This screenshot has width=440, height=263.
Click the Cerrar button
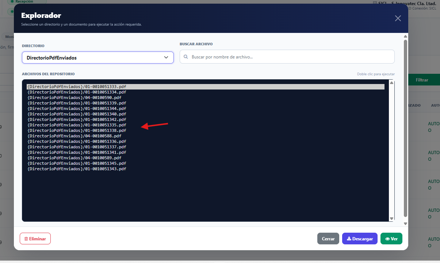pos(328,239)
